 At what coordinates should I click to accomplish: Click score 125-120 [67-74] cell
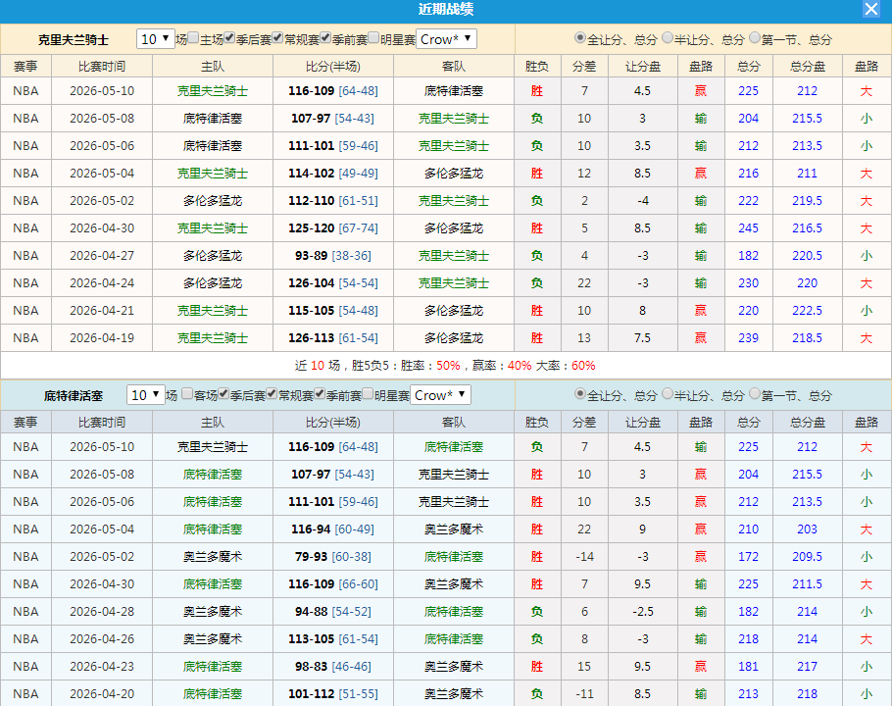click(333, 228)
